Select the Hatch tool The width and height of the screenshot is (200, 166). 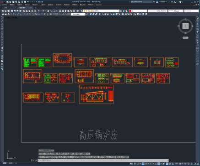pyautogui.click(x=2, y=56)
